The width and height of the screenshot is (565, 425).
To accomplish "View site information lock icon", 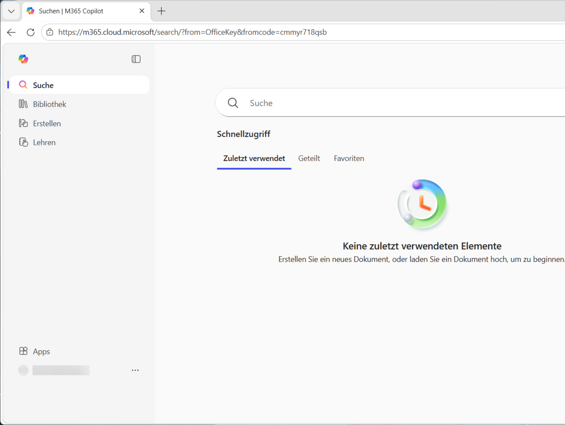I will click(50, 32).
